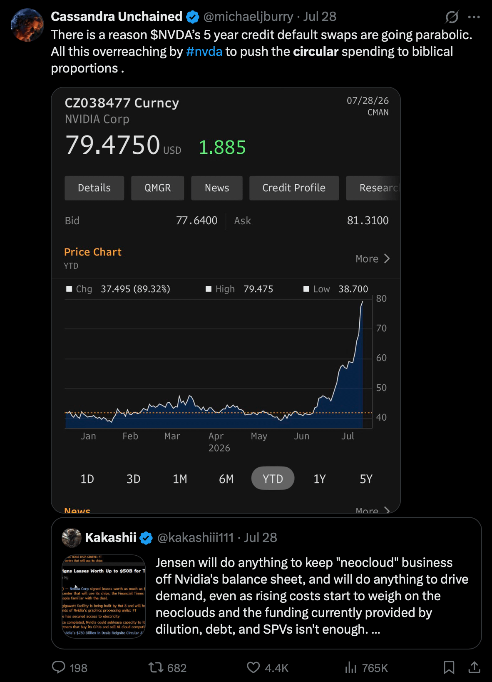Viewport: 492px width, 682px height.
Task: Like the tweet with the heart icon
Action: point(253,667)
